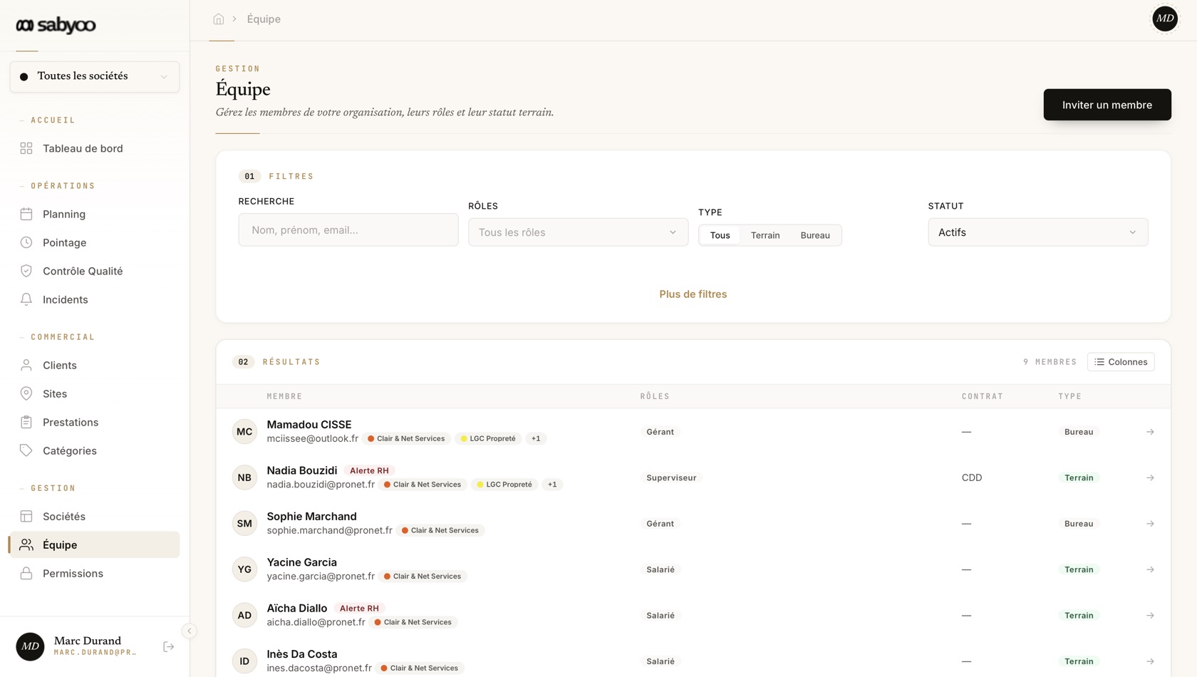Open the Pointage menu item
The width and height of the screenshot is (1197, 677).
95,242
